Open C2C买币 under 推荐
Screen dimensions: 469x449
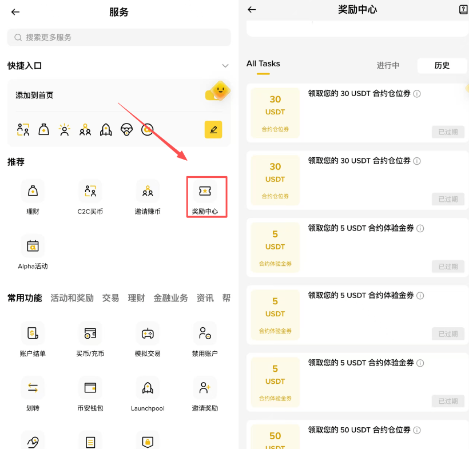[90, 197]
